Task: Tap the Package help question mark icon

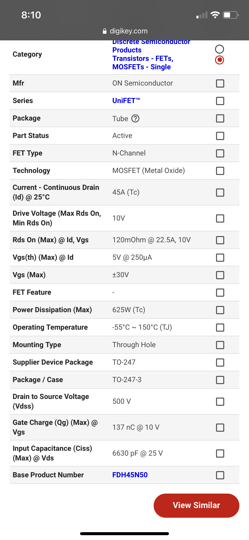Action: (136, 118)
